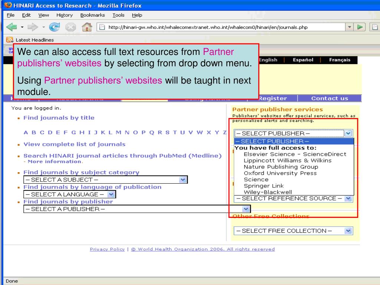Screen dimensions: 380x285
Task: Click the Find journals by publisher link
Action: [68, 202]
